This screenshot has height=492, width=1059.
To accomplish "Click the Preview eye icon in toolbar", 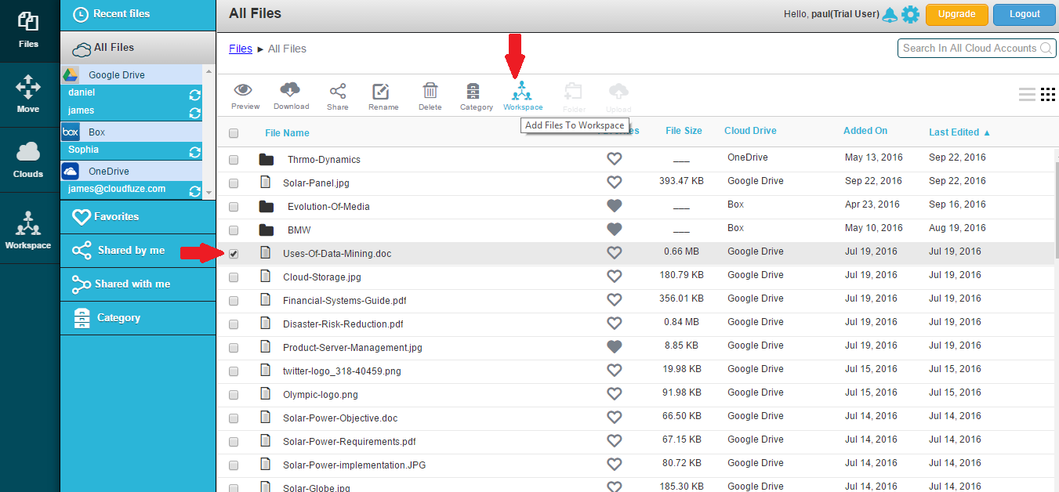I will [245, 91].
